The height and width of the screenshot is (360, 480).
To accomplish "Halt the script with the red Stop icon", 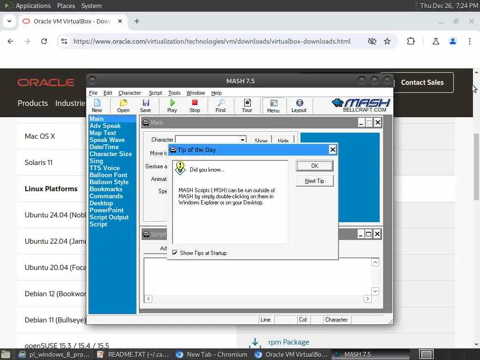I will click(x=195, y=105).
